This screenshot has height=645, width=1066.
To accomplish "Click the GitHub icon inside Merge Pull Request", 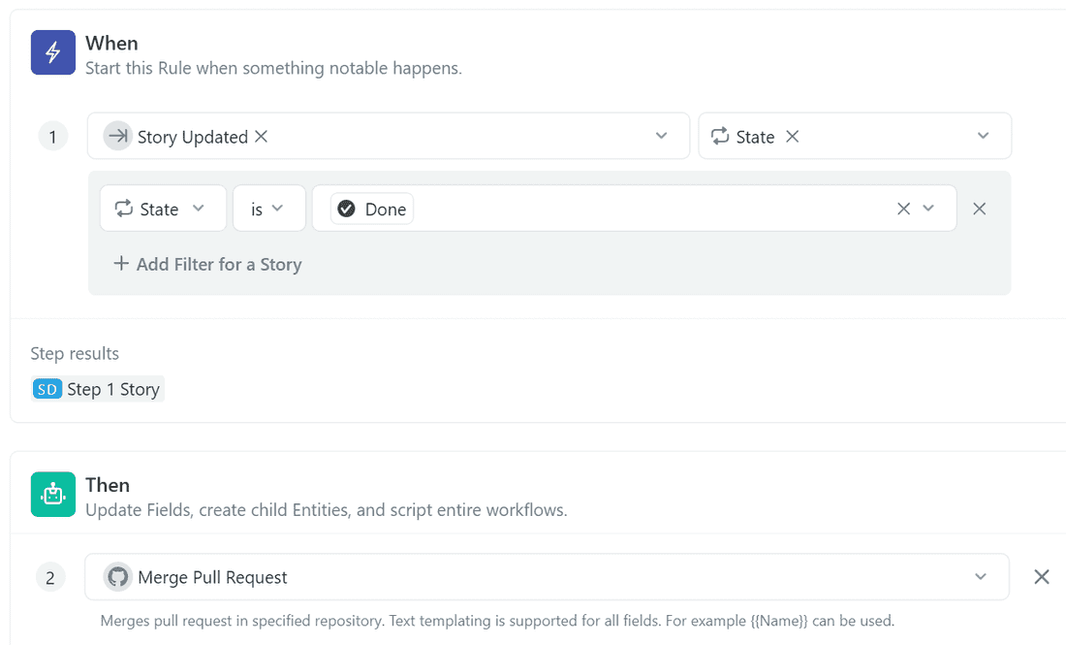I will tap(117, 577).
